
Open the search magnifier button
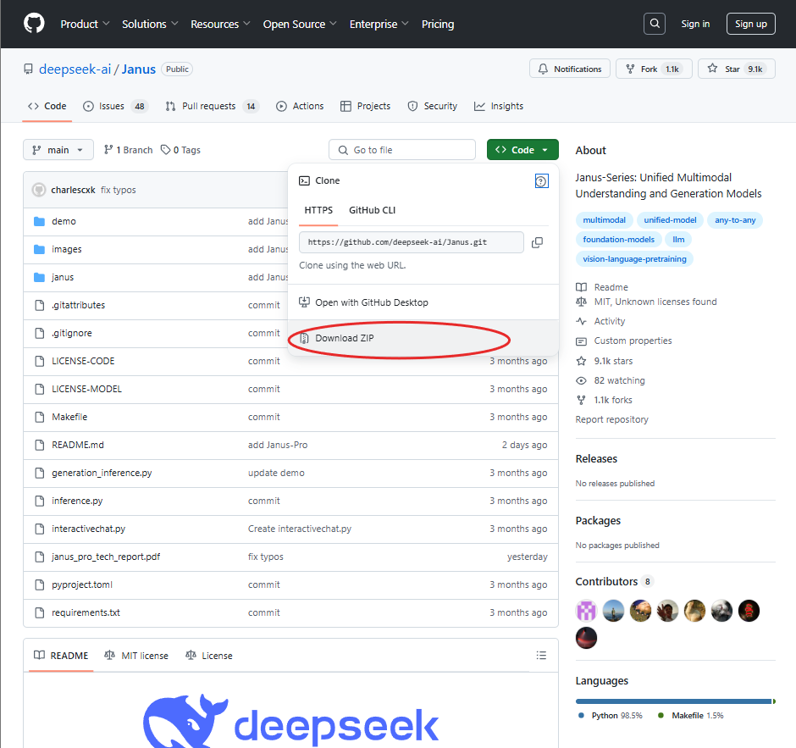(x=655, y=24)
